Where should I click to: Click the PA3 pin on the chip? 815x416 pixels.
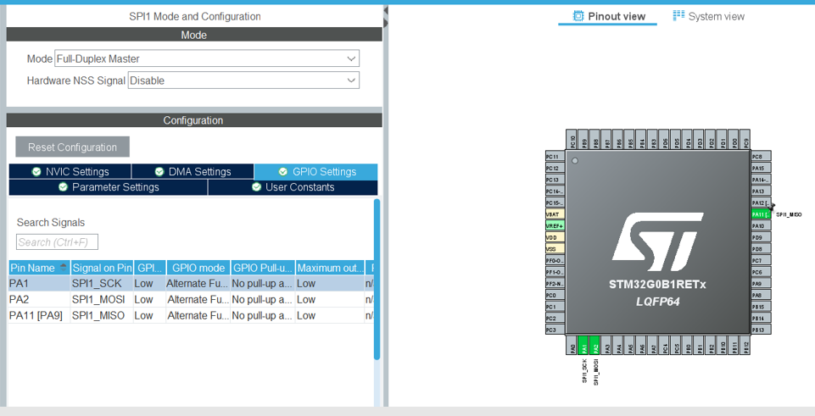point(607,345)
